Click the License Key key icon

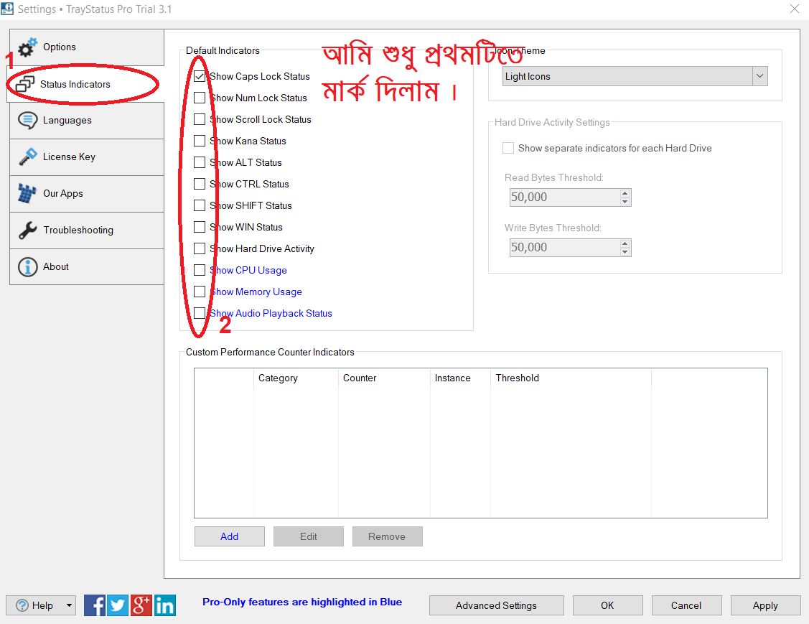click(27, 157)
